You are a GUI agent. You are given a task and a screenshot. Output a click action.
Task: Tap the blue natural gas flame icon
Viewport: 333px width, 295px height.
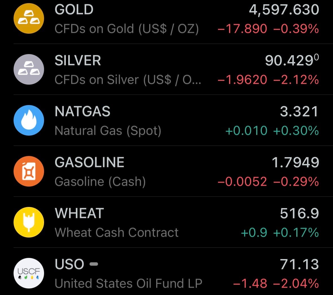point(29,120)
